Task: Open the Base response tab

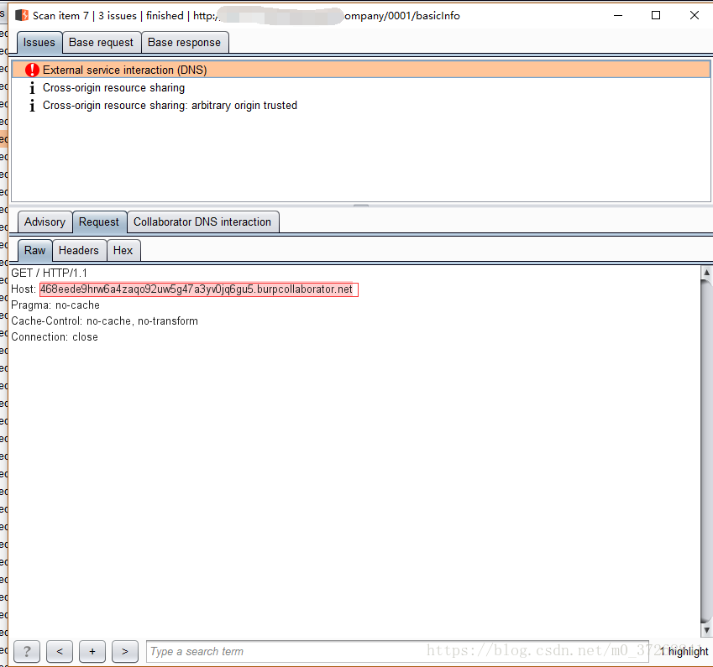Action: [184, 42]
